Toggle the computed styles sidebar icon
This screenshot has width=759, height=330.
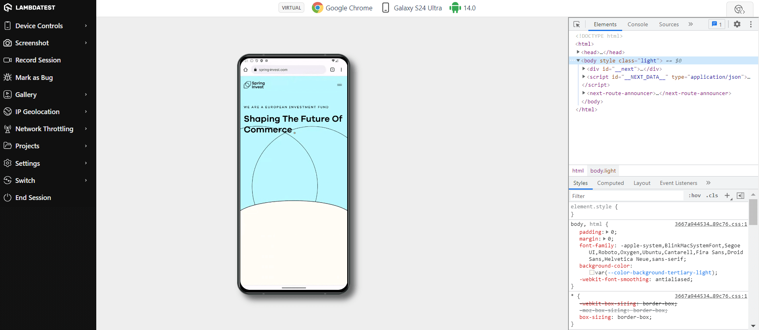(740, 196)
